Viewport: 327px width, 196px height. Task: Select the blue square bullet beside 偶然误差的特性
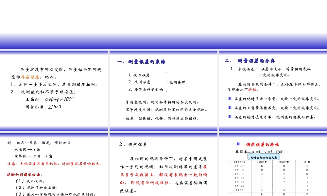click(x=238, y=144)
